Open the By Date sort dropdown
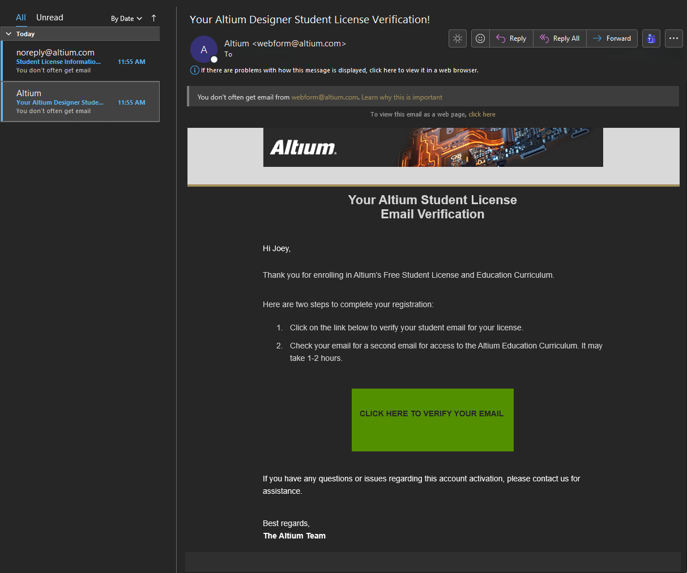This screenshot has height=573, width=687. 126,19
